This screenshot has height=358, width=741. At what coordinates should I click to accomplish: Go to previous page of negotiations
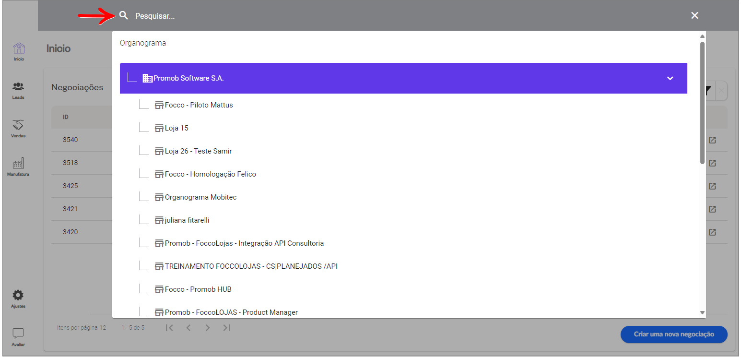[x=188, y=328]
